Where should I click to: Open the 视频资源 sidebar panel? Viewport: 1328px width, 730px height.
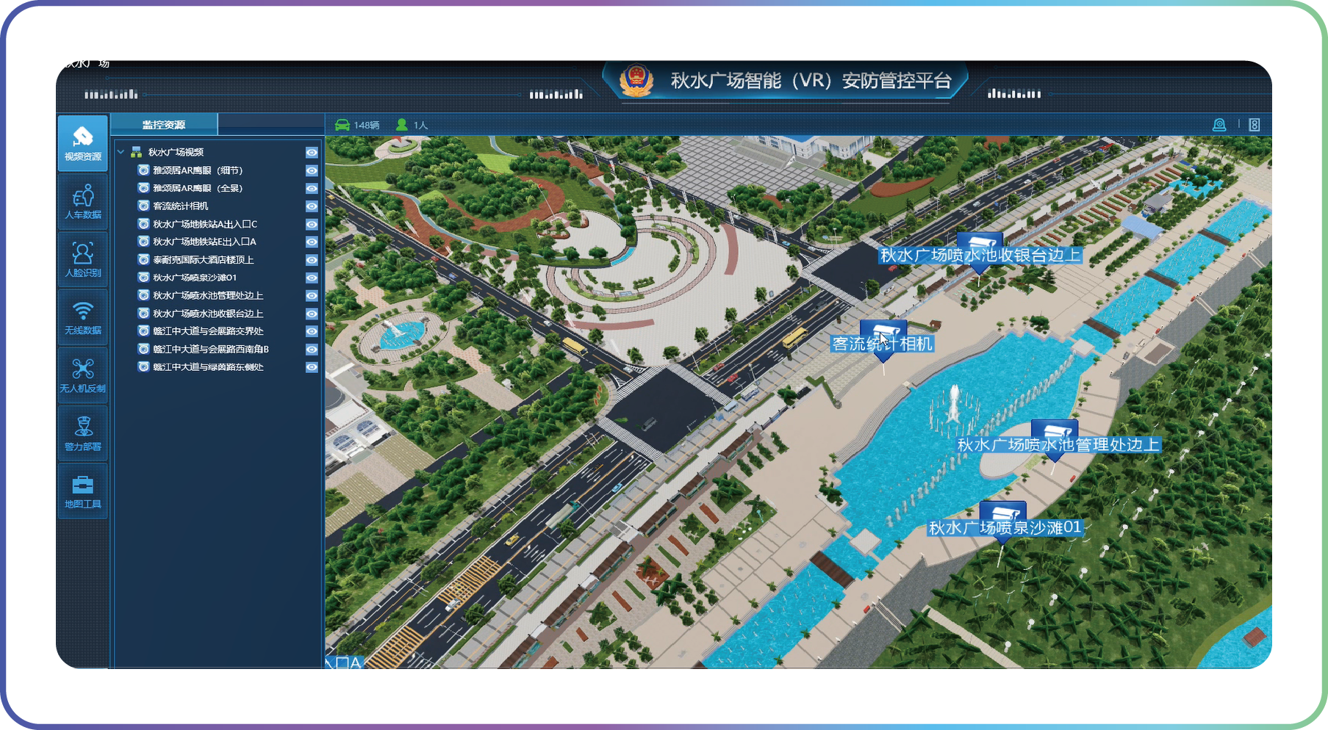(x=82, y=142)
